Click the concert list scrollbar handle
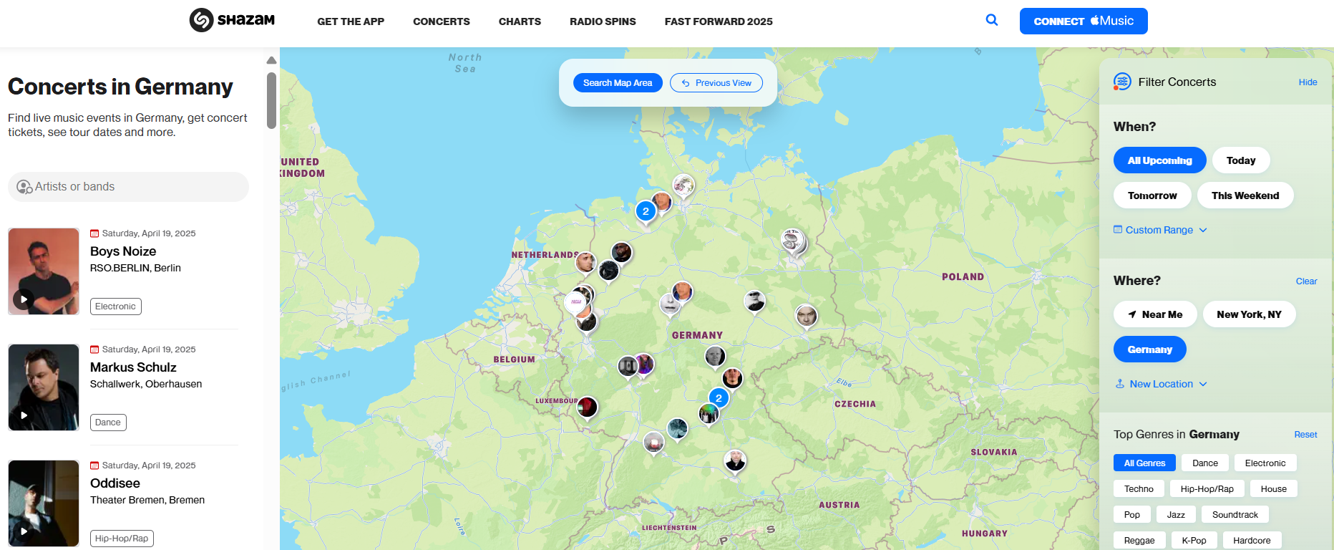Screen dimensions: 1334x550 [x=271, y=100]
